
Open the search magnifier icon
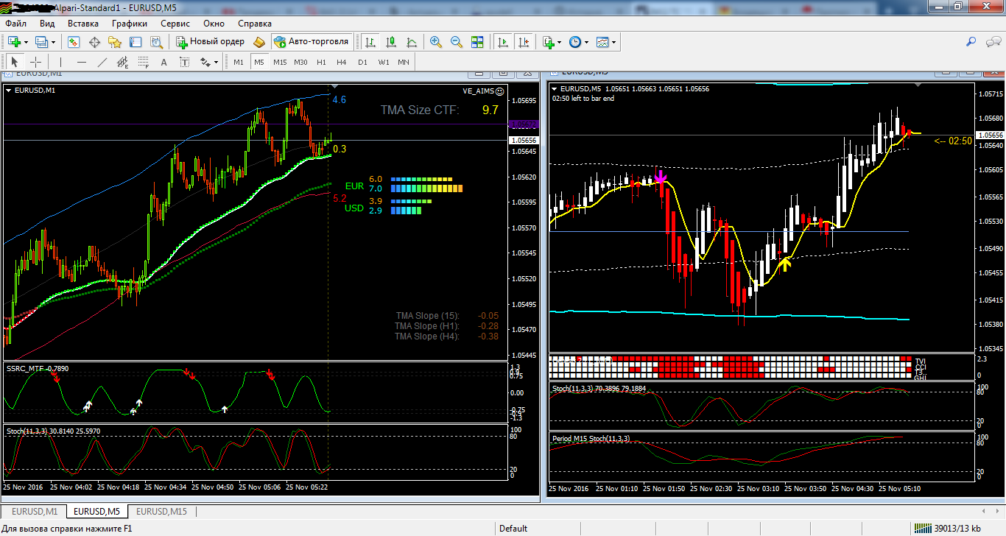click(971, 42)
